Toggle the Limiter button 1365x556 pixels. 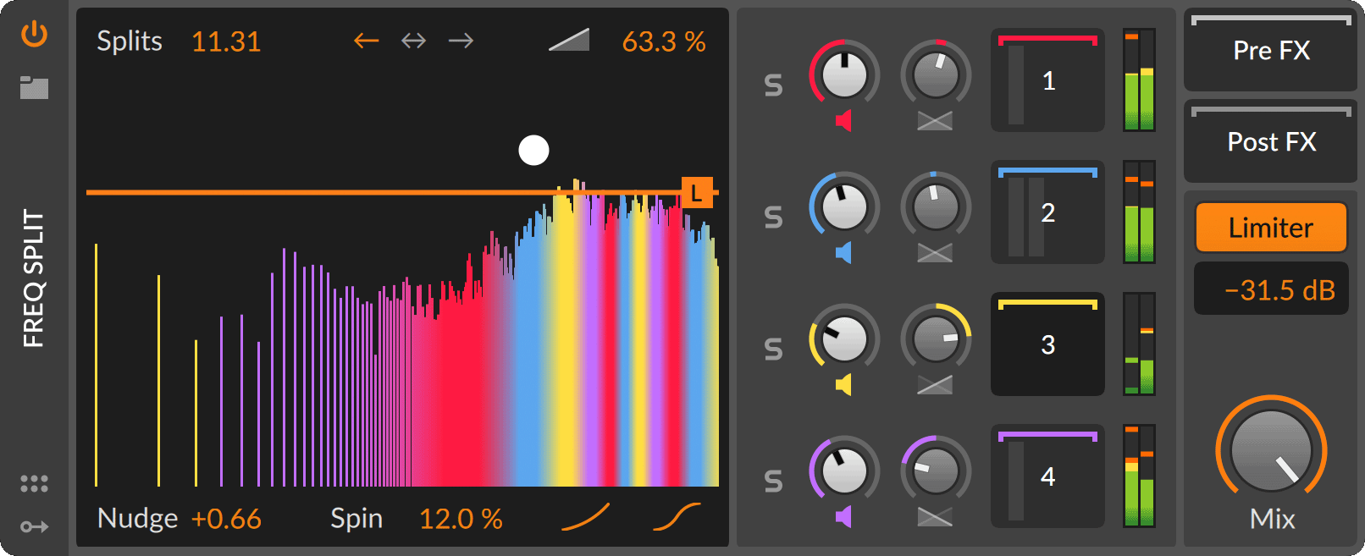point(1270,228)
